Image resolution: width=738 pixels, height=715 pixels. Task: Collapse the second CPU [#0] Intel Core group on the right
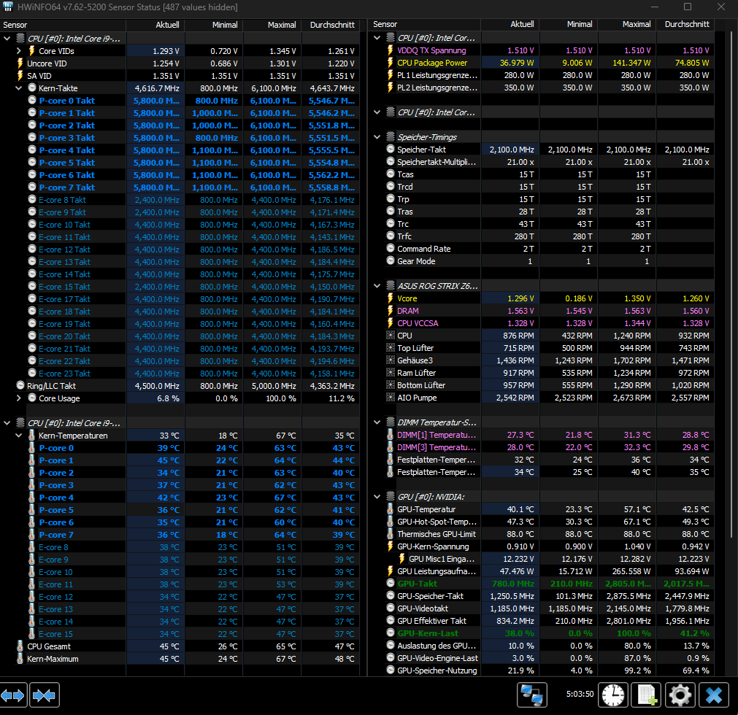tap(377, 112)
